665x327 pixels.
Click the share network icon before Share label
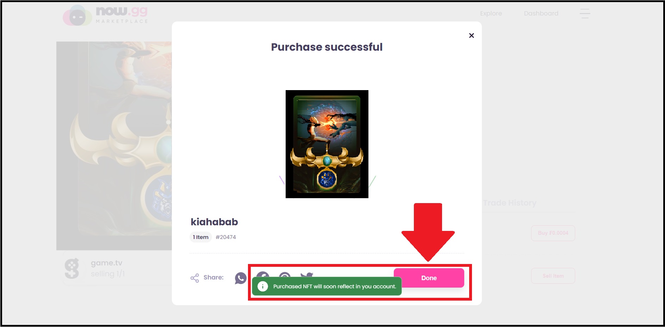coord(194,278)
